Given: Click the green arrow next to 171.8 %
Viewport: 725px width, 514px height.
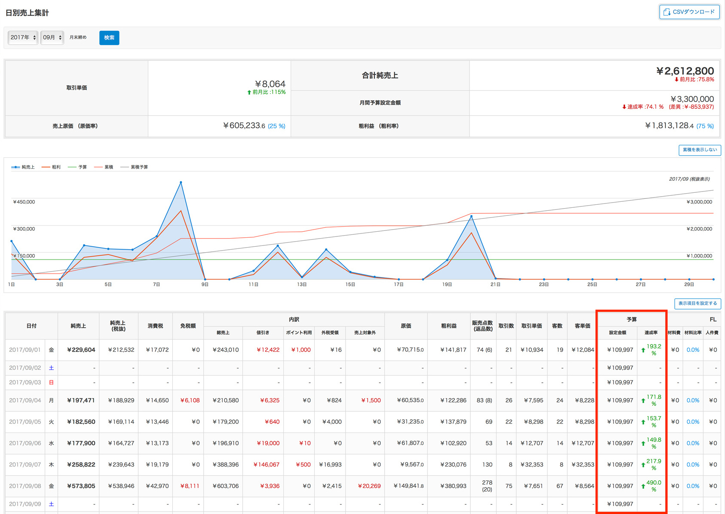Looking at the screenshot, I should [x=643, y=400].
